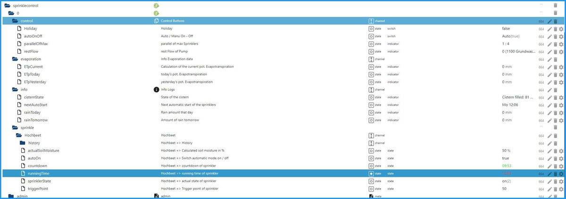Click the green sprinklecontrol adapter icon
This screenshot has height=199, width=566.
[157, 6]
